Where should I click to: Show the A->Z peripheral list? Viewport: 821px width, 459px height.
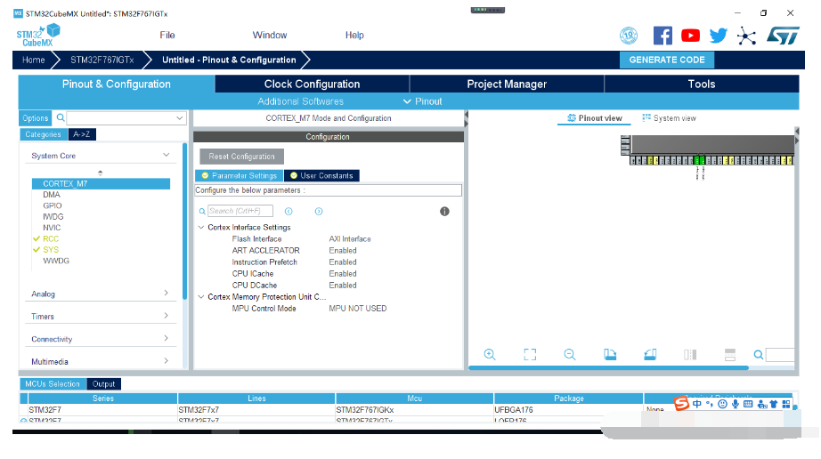[x=82, y=134]
